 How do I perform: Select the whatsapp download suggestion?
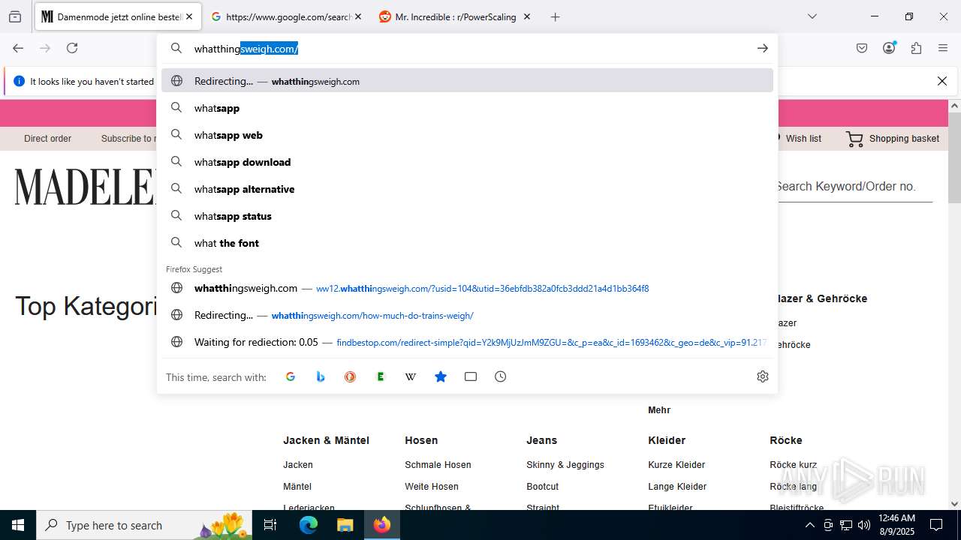click(x=467, y=162)
